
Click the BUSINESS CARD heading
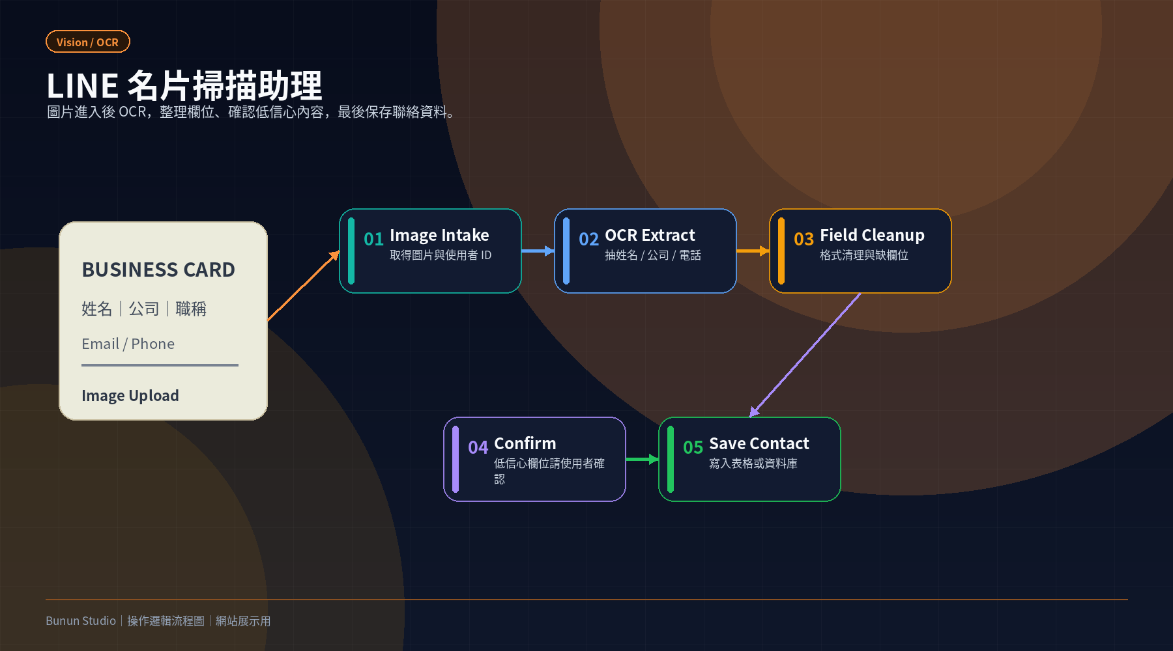(x=158, y=270)
